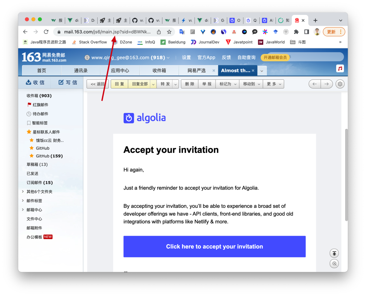The width and height of the screenshot is (366, 296).
Task: Switch to the 首页 tab
Action: pyautogui.click(x=42, y=71)
